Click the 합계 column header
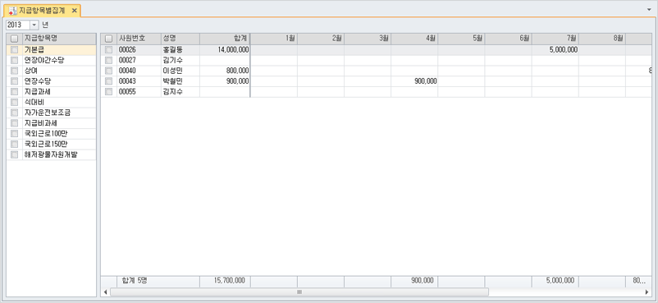658x303 pixels. coord(225,39)
